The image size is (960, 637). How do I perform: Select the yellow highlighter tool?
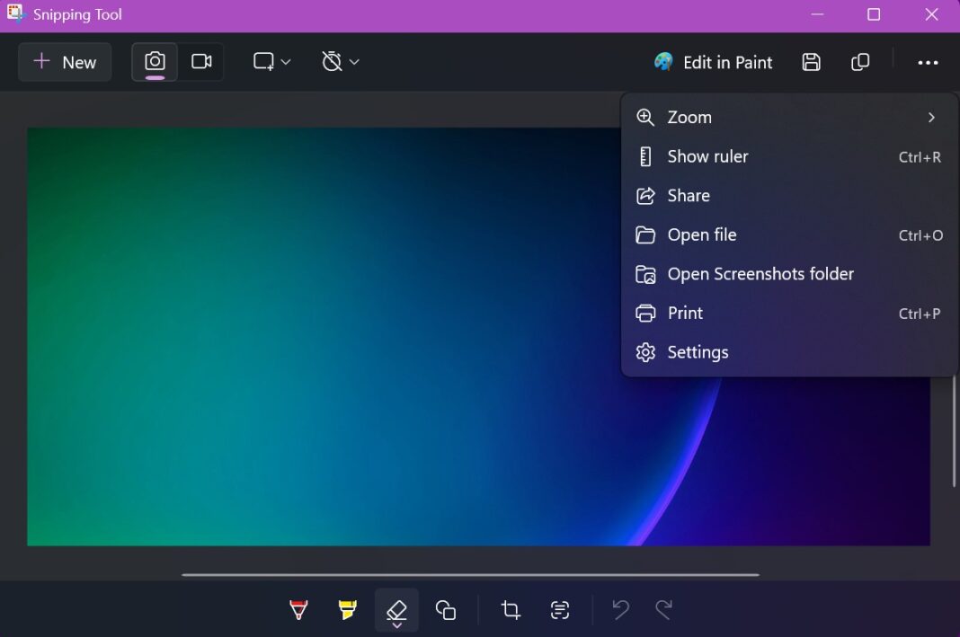click(347, 609)
